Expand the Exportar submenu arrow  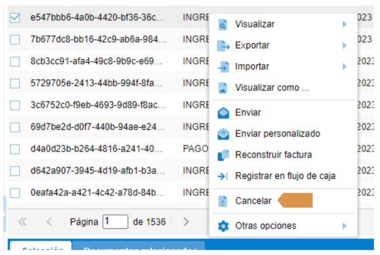tap(344, 46)
